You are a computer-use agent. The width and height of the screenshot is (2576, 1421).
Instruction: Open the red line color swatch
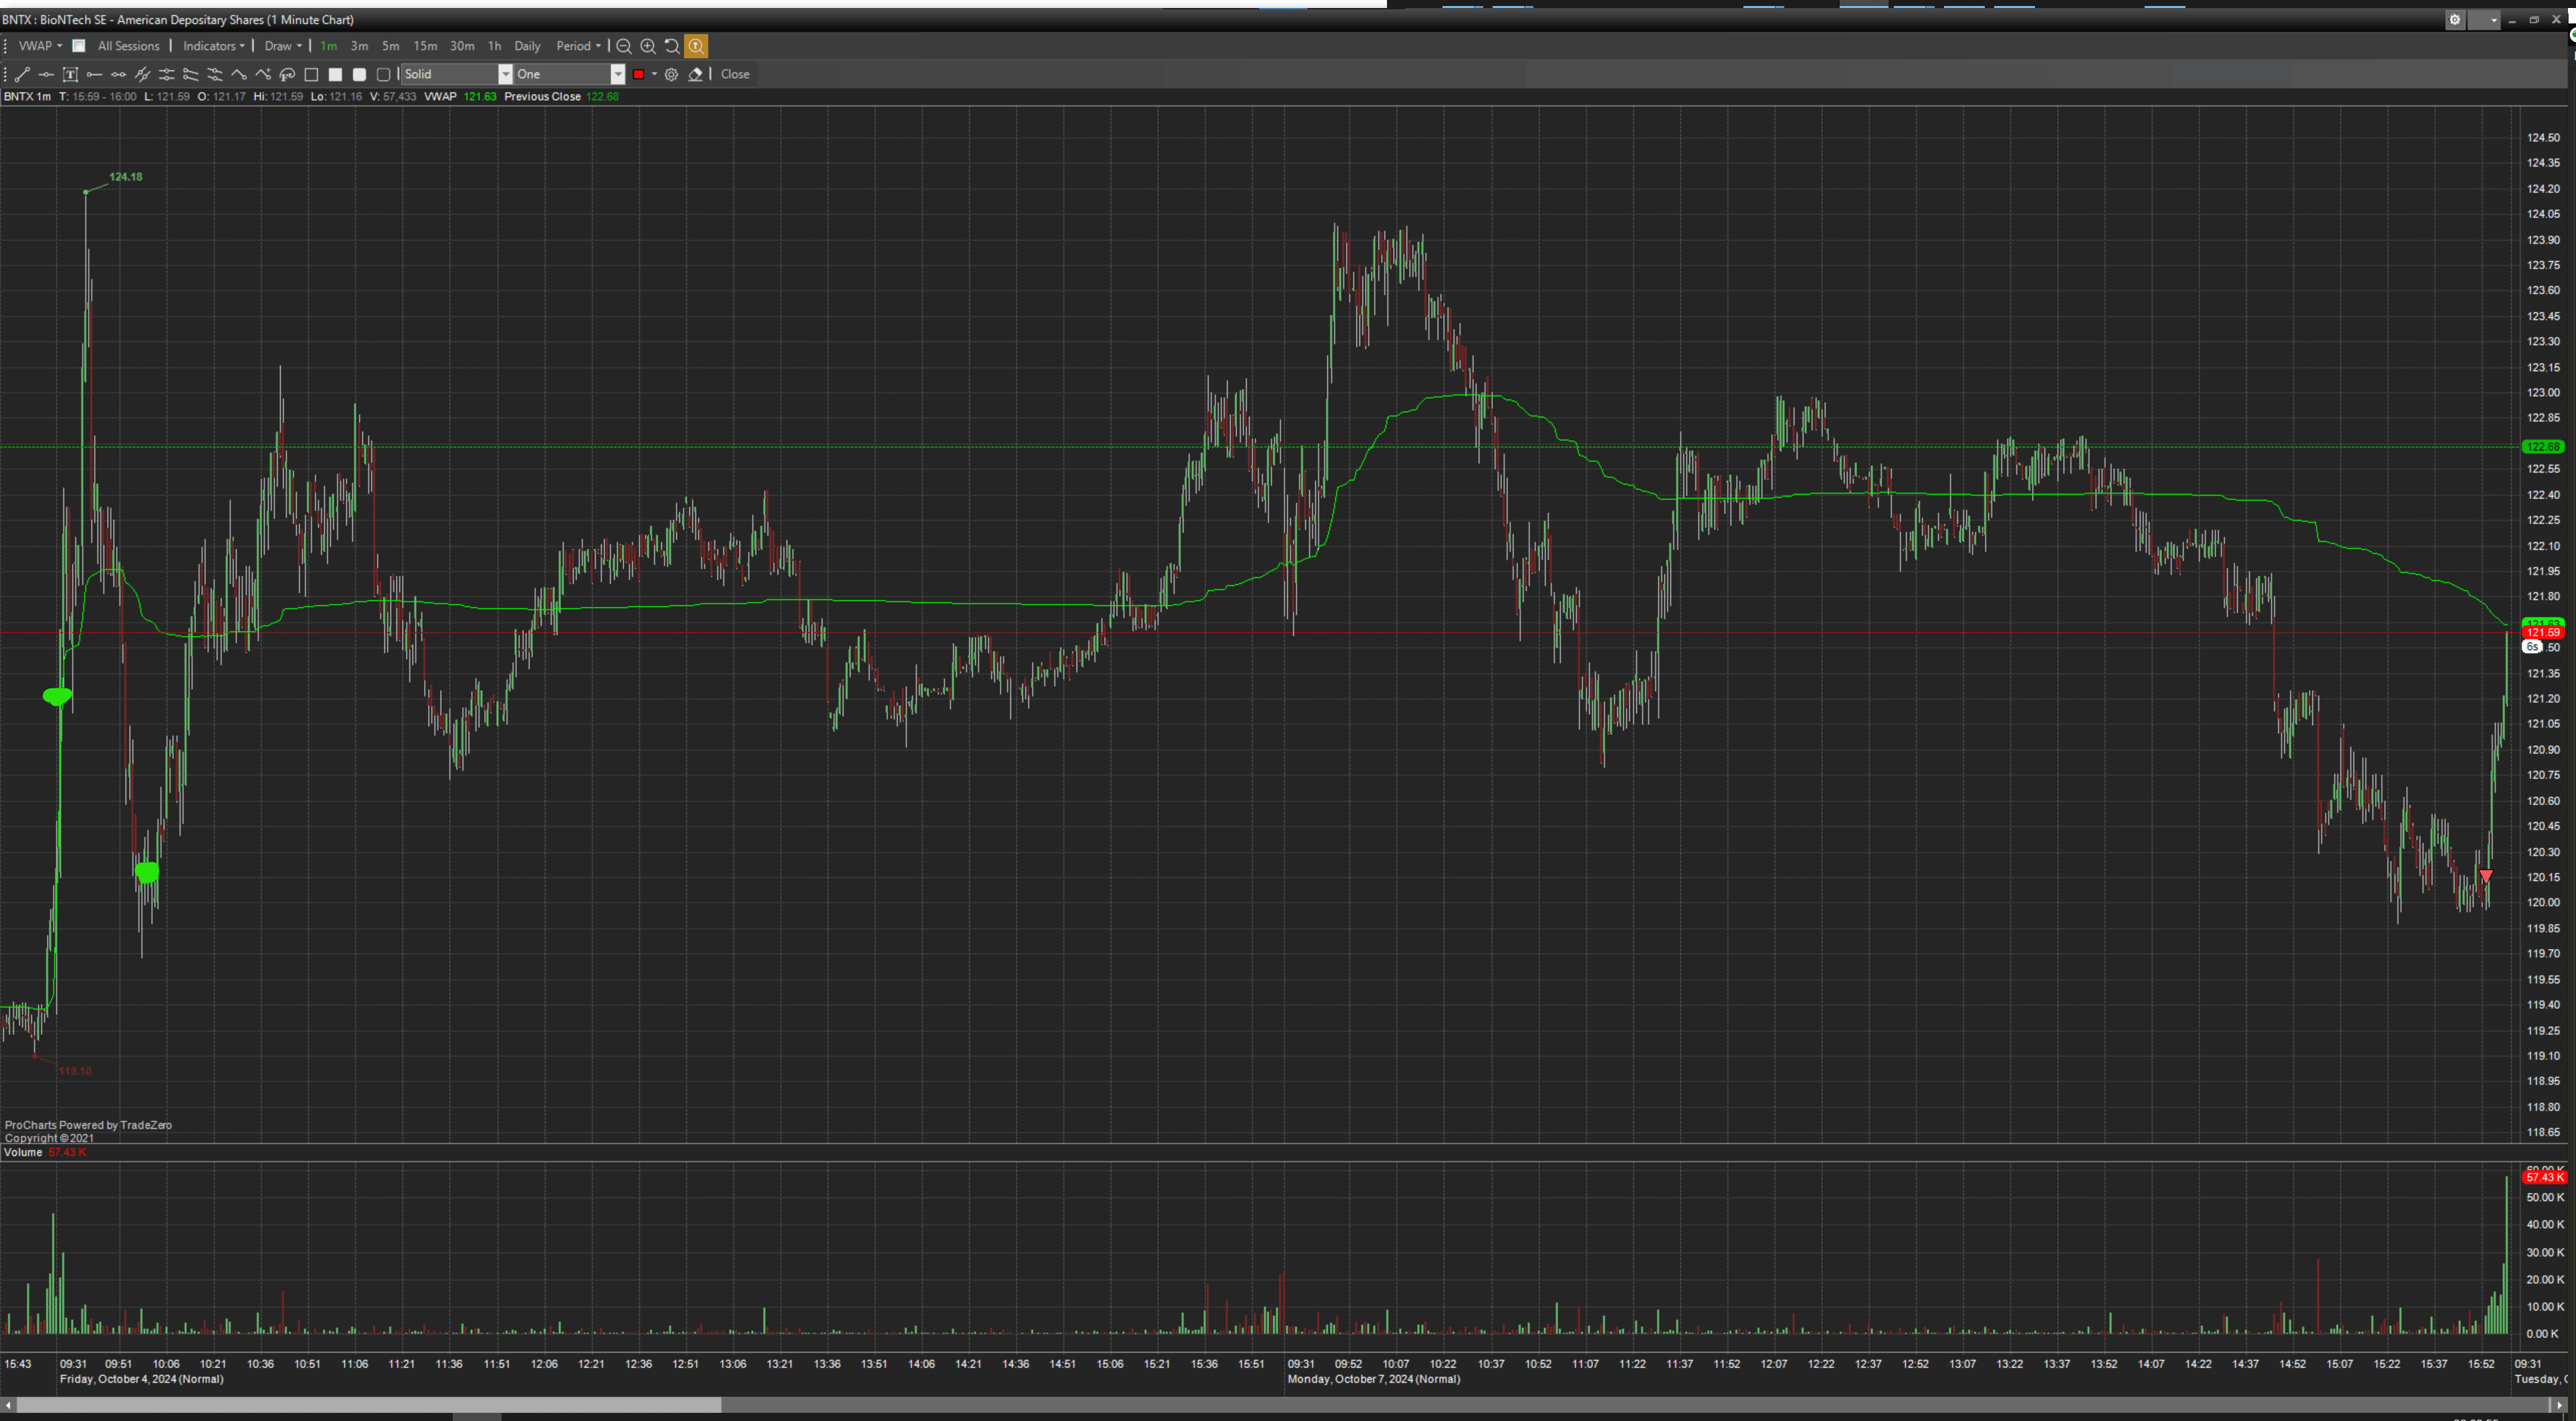pyautogui.click(x=639, y=74)
